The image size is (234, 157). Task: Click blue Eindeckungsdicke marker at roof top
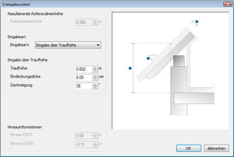197,22
